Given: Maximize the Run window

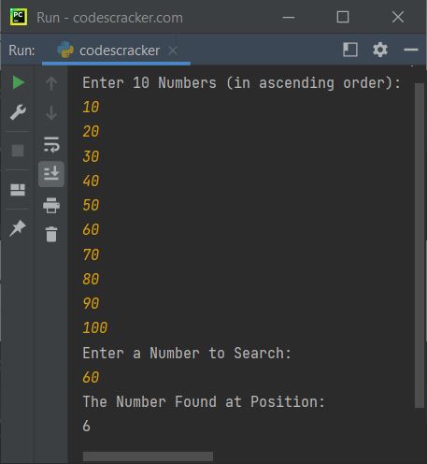Looking at the screenshot, I should [343, 17].
